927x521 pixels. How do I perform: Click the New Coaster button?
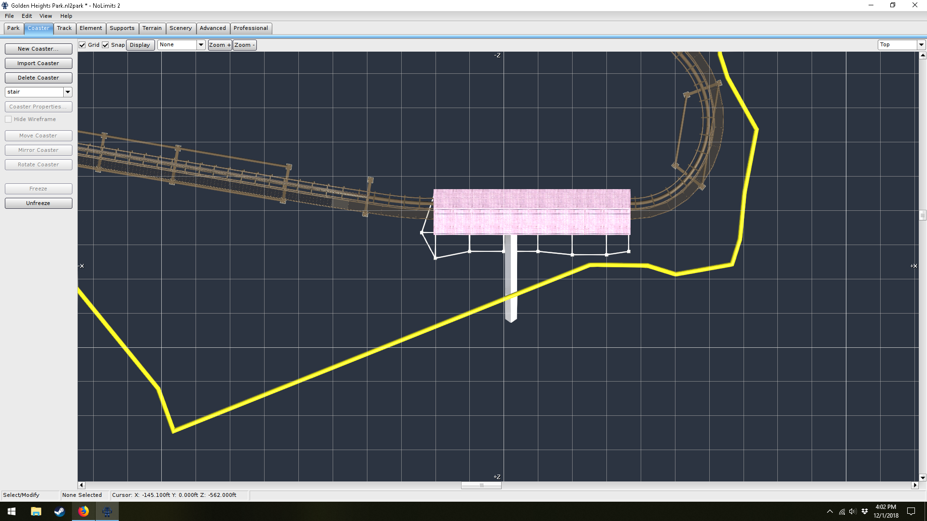[38, 49]
